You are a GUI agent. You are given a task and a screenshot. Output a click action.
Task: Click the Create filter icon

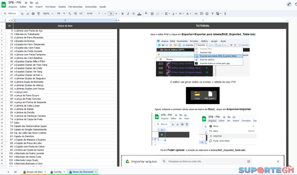pos(213,14)
